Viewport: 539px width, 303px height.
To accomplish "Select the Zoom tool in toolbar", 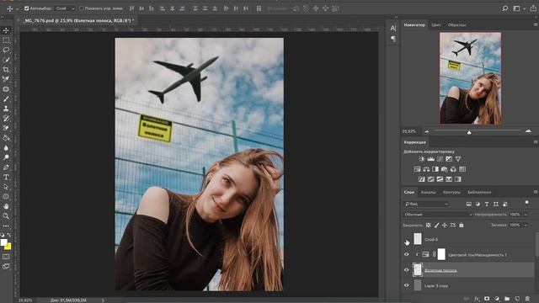I will 6,216.
